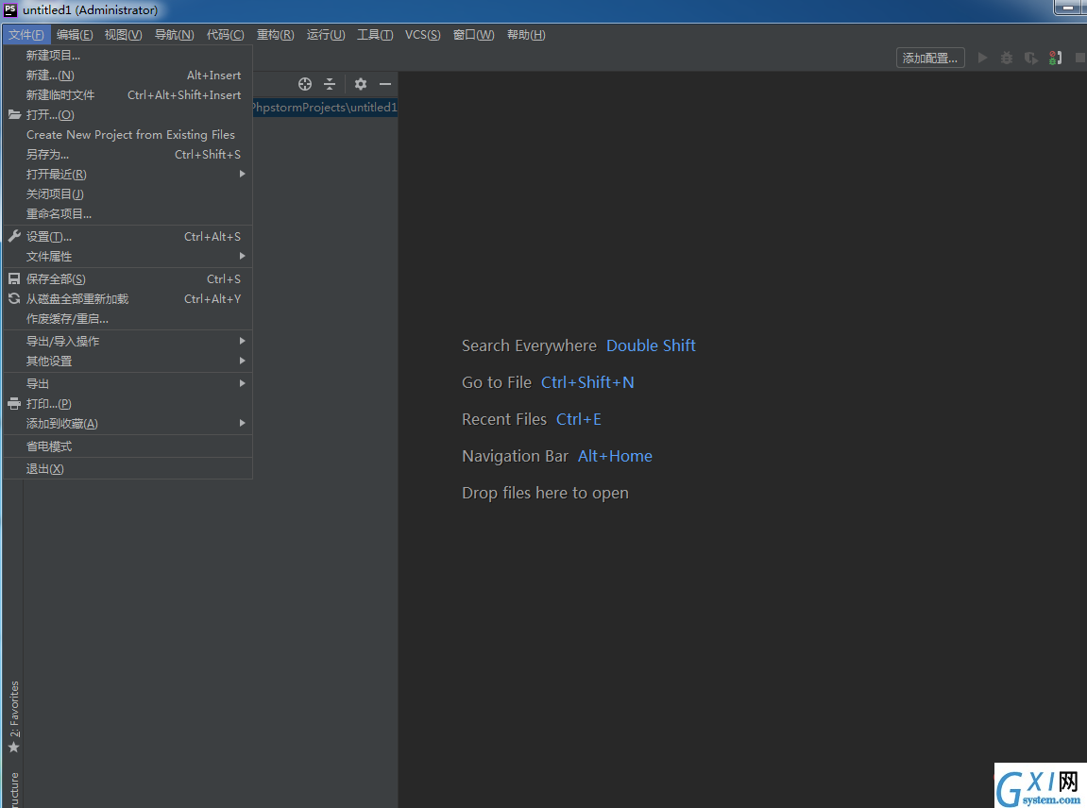Screen dimensions: 1087x808
Task: Click the locate/scroll-from-source crosshair icon
Action: 304,84
